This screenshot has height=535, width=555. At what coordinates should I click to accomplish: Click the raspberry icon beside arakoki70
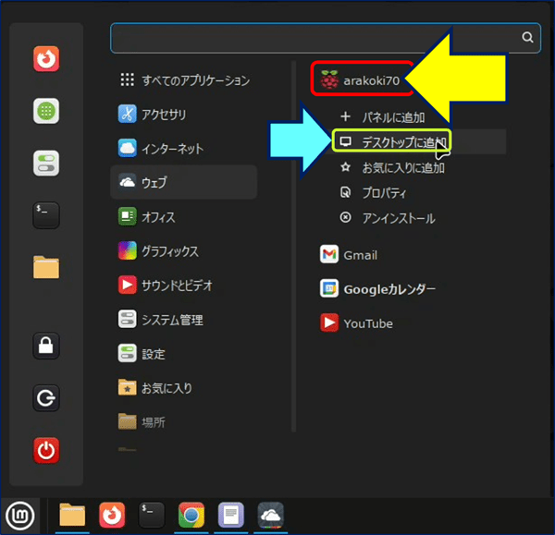329,79
